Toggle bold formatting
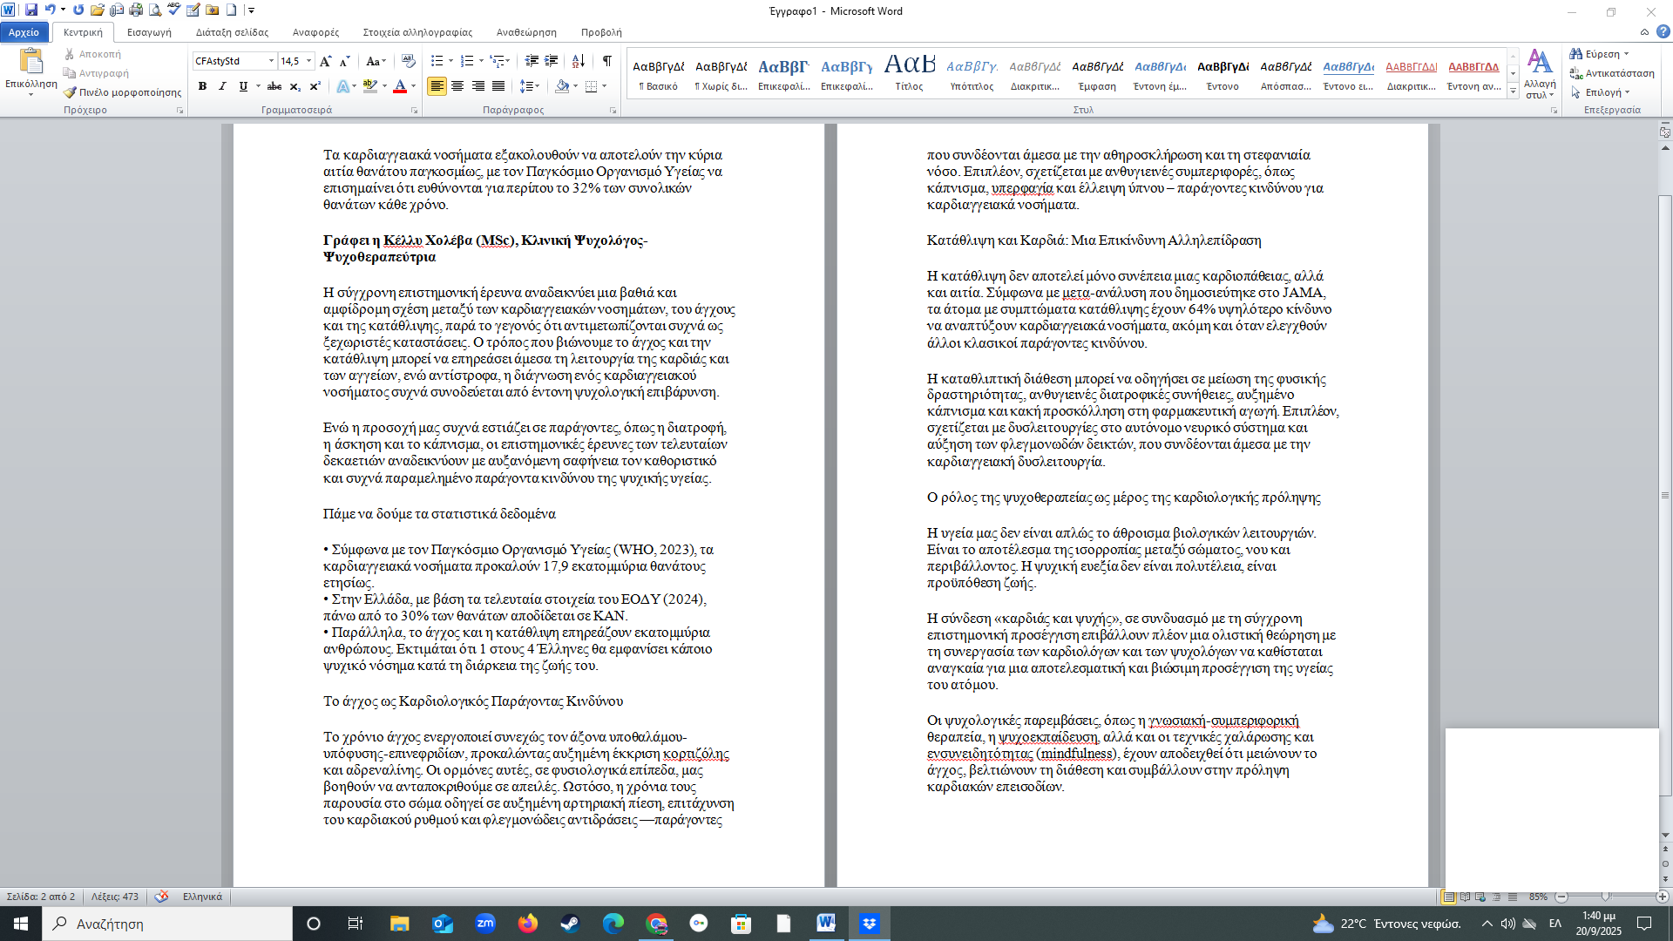The width and height of the screenshot is (1673, 941). click(x=202, y=86)
